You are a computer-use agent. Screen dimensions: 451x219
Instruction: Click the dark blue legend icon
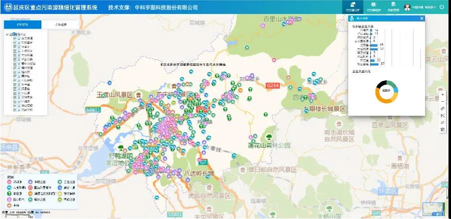tap(60, 188)
